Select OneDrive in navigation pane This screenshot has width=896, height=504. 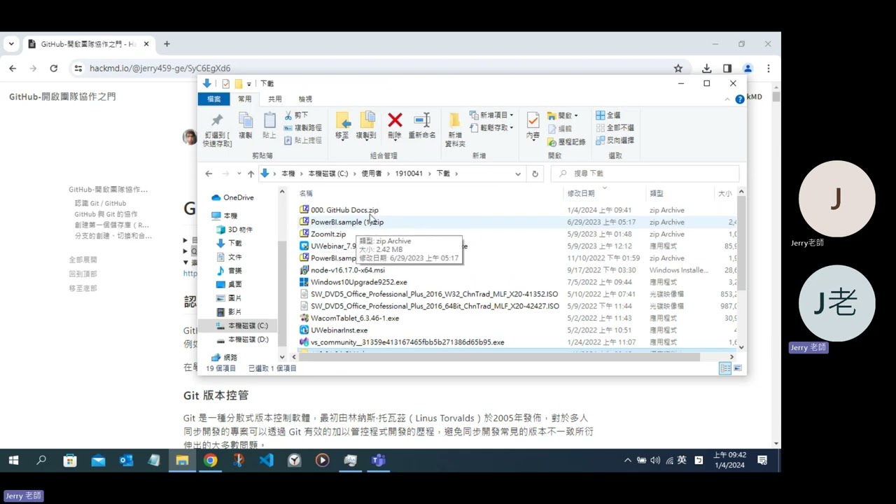(x=232, y=197)
